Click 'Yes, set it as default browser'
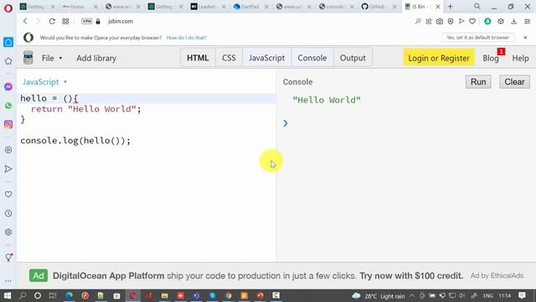This screenshot has height=302, width=536. [477, 37]
